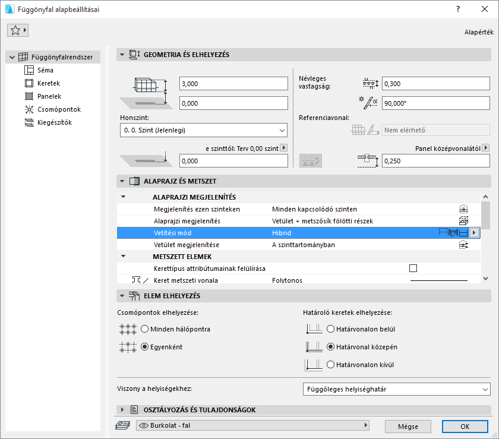Select the Keretek frames icon in sidebar
The image size is (499, 439).
point(29,83)
